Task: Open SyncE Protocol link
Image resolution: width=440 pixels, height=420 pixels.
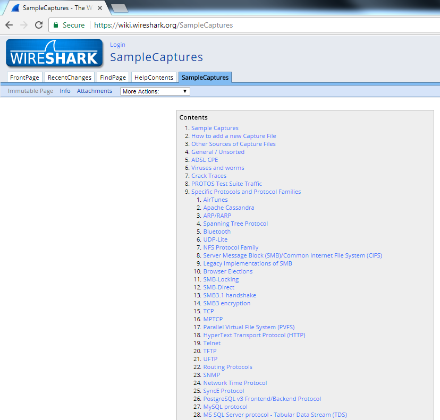Action: click(224, 391)
